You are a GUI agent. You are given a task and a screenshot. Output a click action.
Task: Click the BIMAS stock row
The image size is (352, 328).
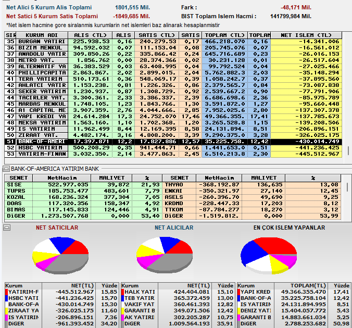(x=83, y=210)
